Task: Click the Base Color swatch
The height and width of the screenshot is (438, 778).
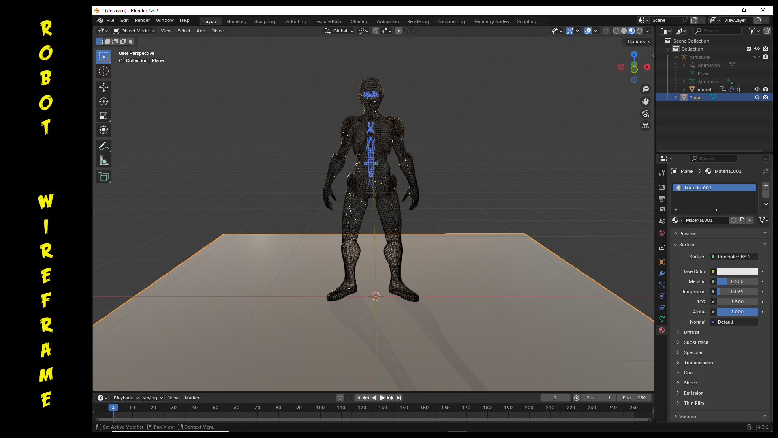Action: coord(737,271)
